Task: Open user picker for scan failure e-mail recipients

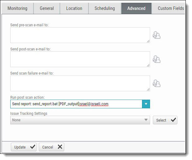Action: pos(157,84)
